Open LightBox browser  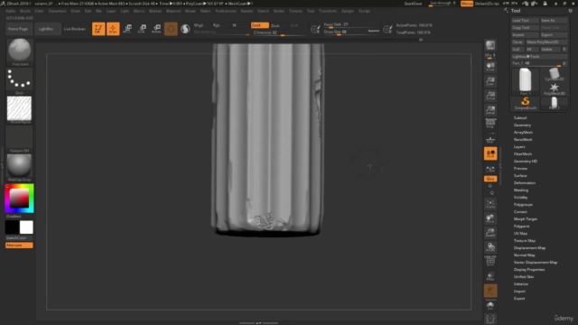point(46,29)
